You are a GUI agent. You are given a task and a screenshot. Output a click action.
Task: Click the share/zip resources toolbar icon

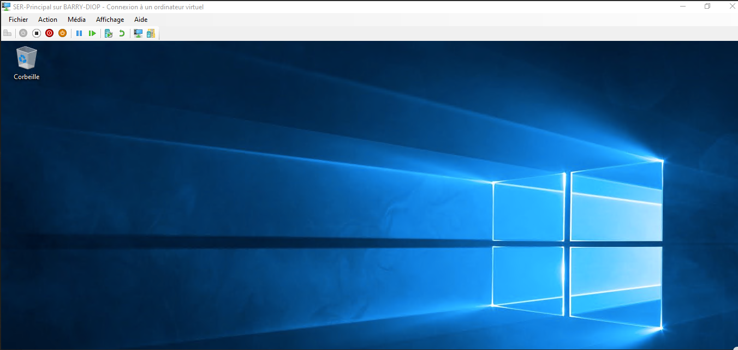pos(151,33)
